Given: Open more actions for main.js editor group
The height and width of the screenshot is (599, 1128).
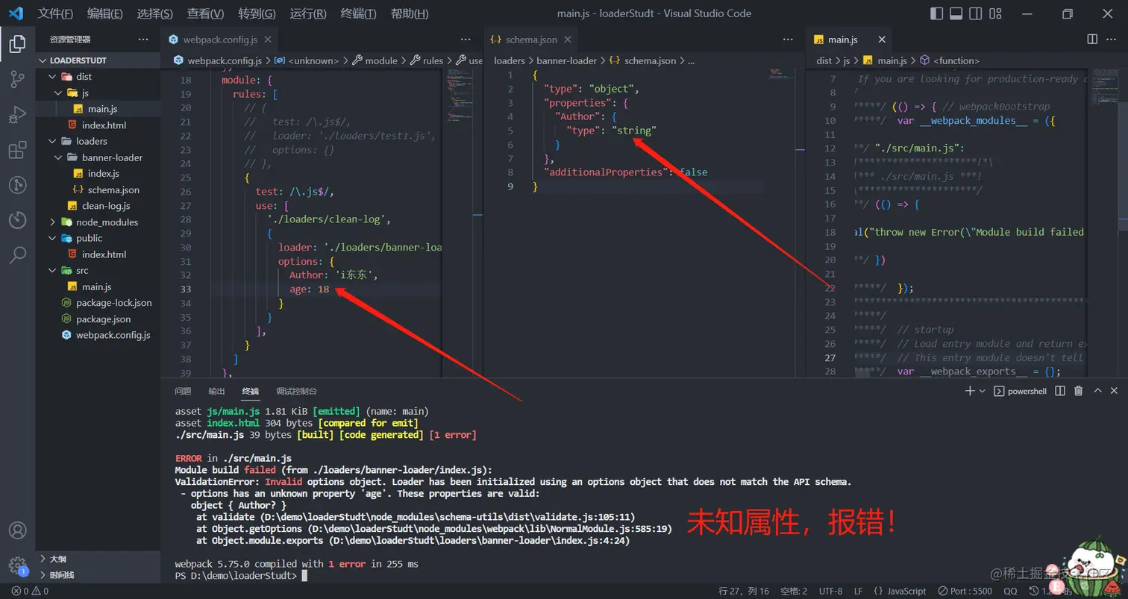Looking at the screenshot, I should point(1112,40).
